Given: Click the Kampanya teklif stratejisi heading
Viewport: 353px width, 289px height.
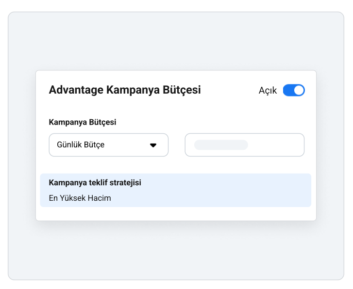Looking at the screenshot, I should [95, 183].
